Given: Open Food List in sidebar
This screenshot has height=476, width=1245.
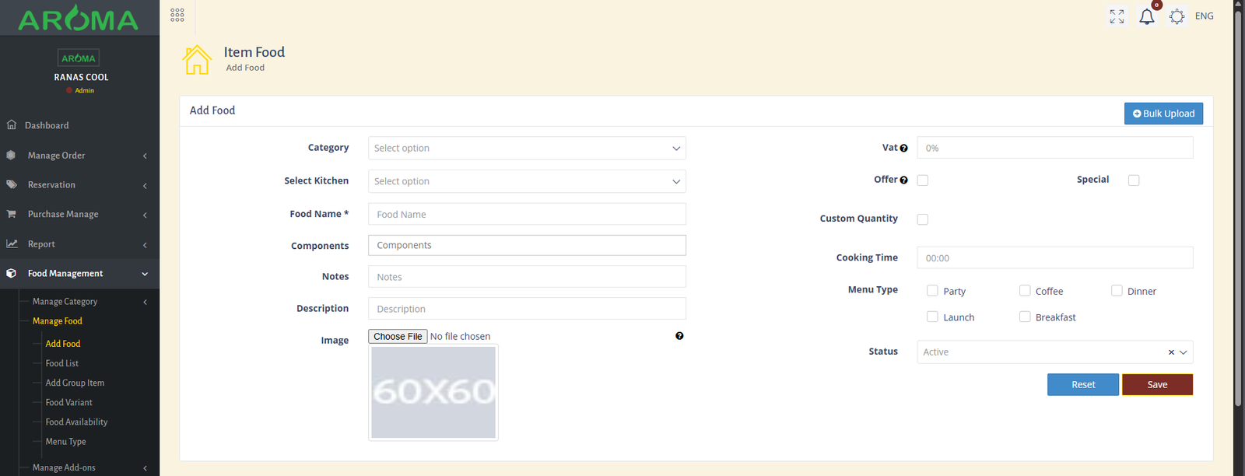Looking at the screenshot, I should click(x=62, y=363).
